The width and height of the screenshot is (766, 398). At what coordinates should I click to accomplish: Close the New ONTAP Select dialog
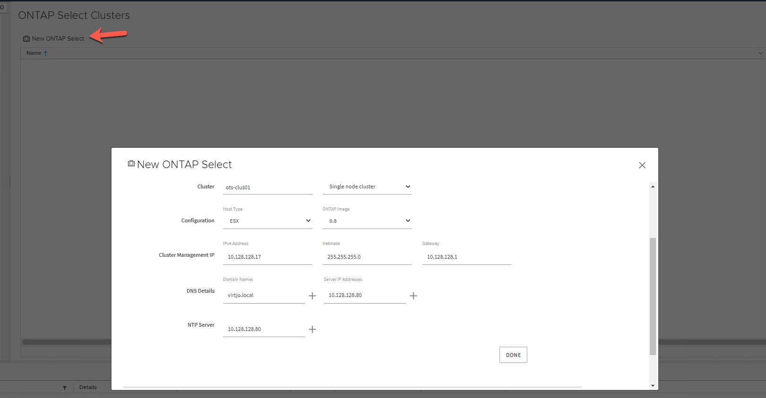(x=642, y=165)
